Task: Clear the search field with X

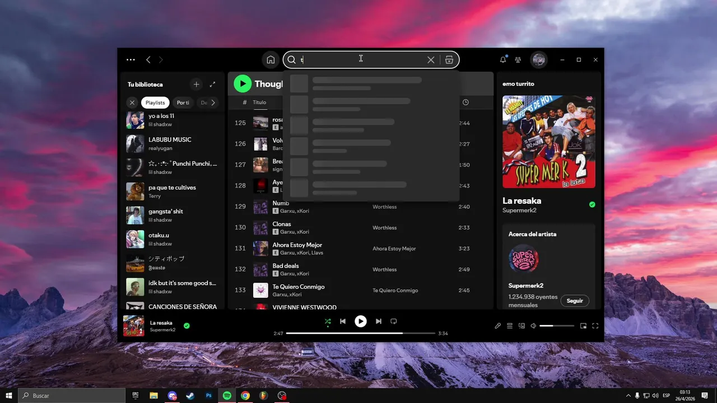Action: pos(431,60)
